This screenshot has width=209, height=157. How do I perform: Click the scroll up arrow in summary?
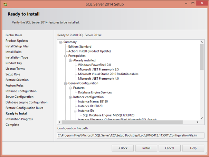[x=202, y=42]
